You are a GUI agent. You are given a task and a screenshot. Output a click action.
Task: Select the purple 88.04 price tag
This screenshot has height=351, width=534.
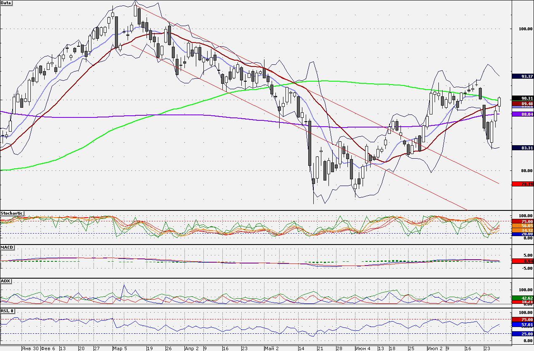click(521, 114)
